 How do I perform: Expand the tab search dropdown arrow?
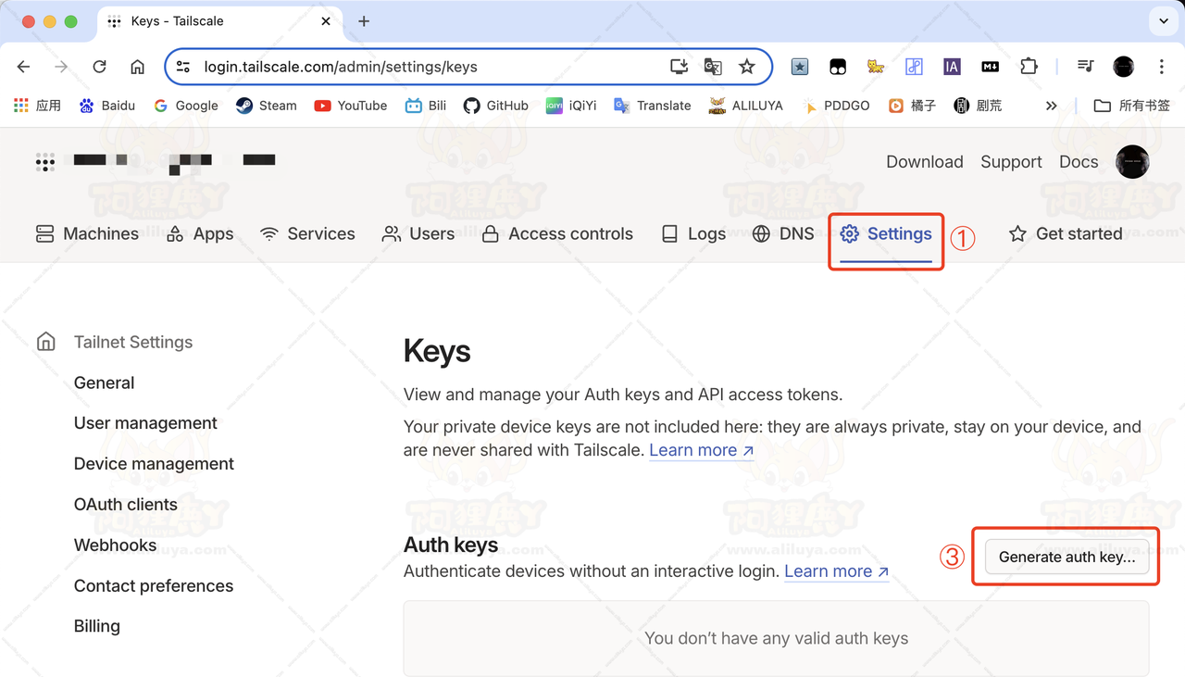coord(1163,20)
